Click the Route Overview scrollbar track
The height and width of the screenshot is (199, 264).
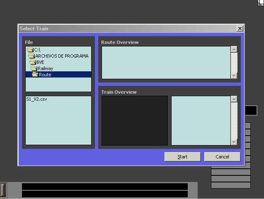(x=234, y=62)
